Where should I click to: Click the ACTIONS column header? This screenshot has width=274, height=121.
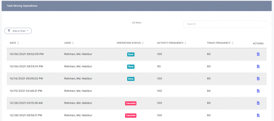[x=258, y=44]
